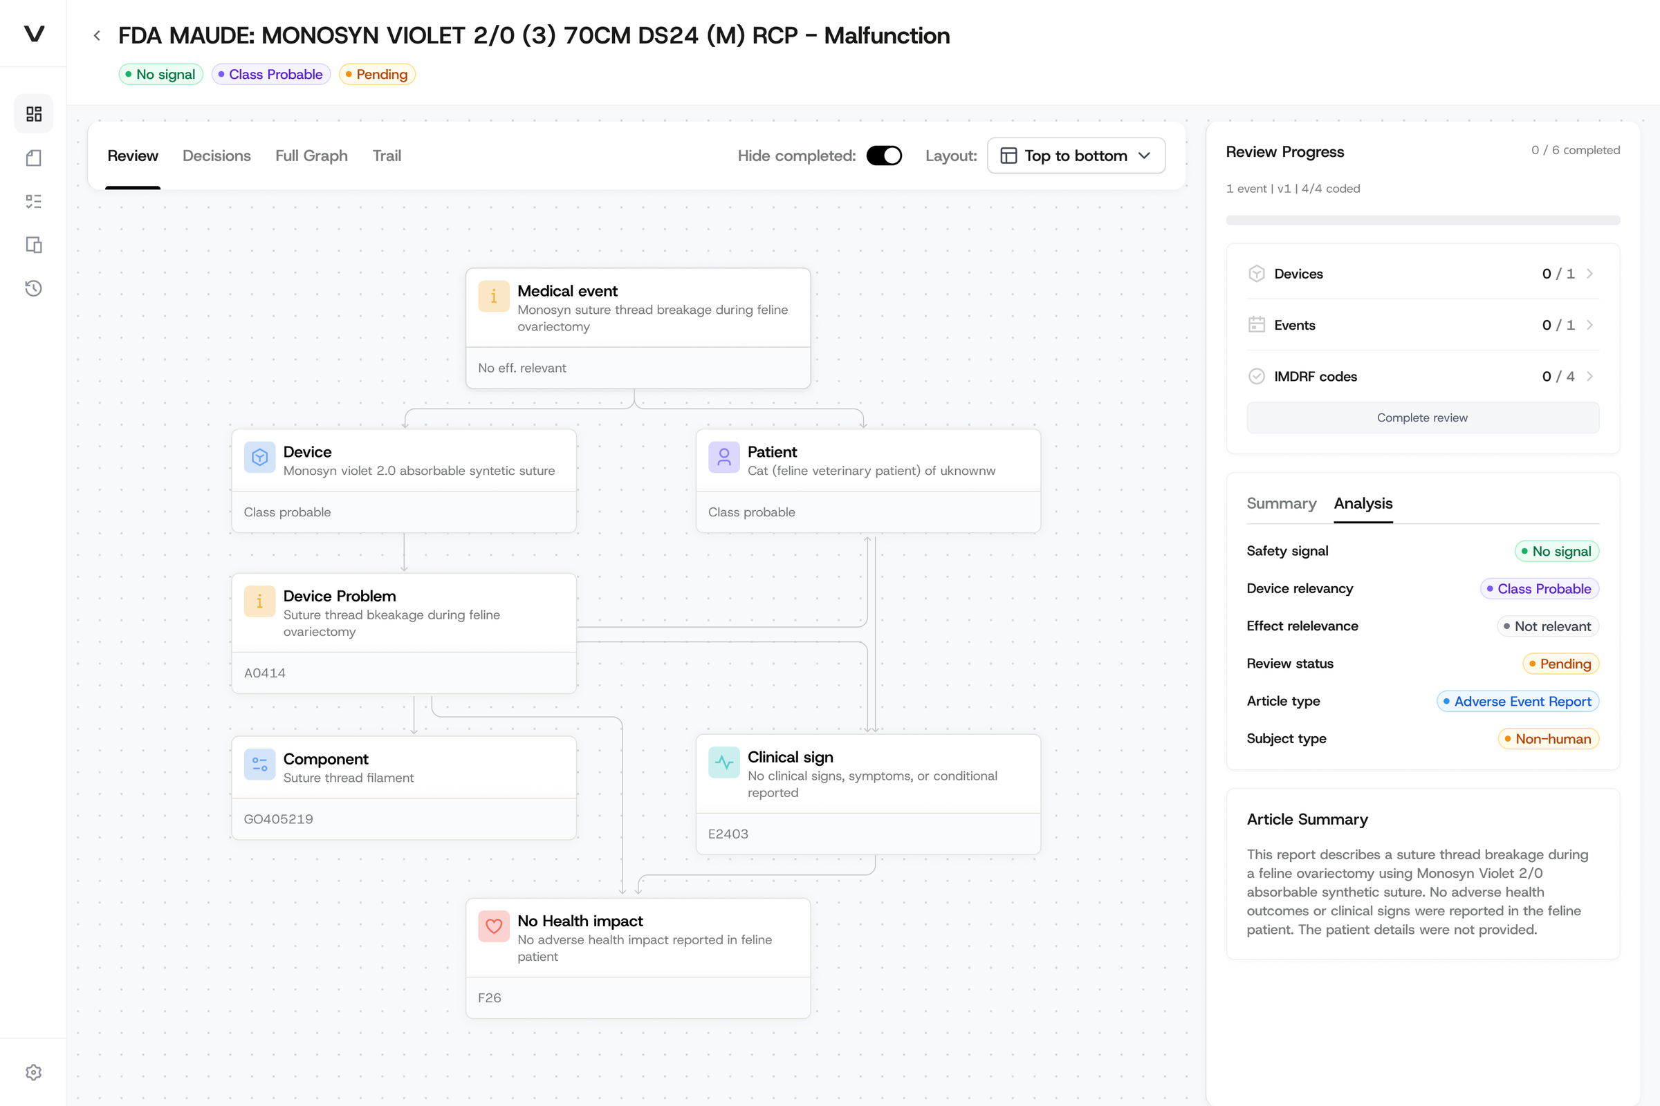Open the Top to bottom layout dropdown
Viewport: 1660px width, 1106px height.
[x=1076, y=156]
